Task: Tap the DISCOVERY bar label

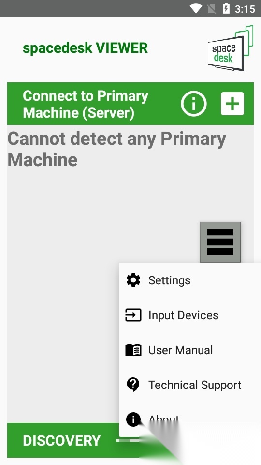Action: [x=62, y=441]
